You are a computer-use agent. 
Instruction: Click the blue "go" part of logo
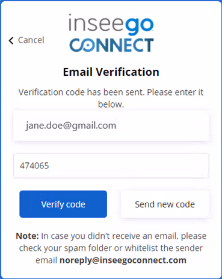[x=140, y=26]
